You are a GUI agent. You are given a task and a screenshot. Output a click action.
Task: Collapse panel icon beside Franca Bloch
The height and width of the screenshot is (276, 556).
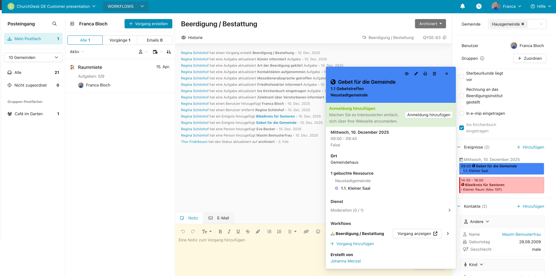coord(72,24)
